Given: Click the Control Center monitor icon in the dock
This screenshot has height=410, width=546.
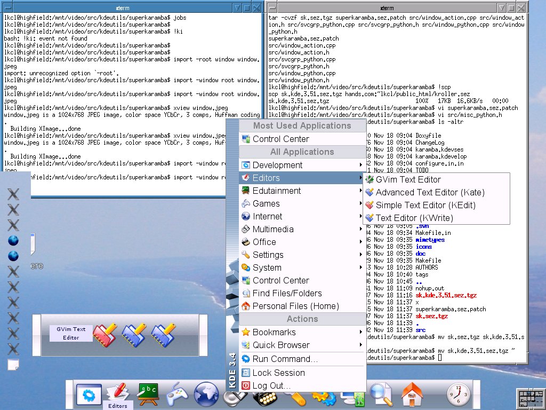Looking at the screenshot, I should click(353, 399).
